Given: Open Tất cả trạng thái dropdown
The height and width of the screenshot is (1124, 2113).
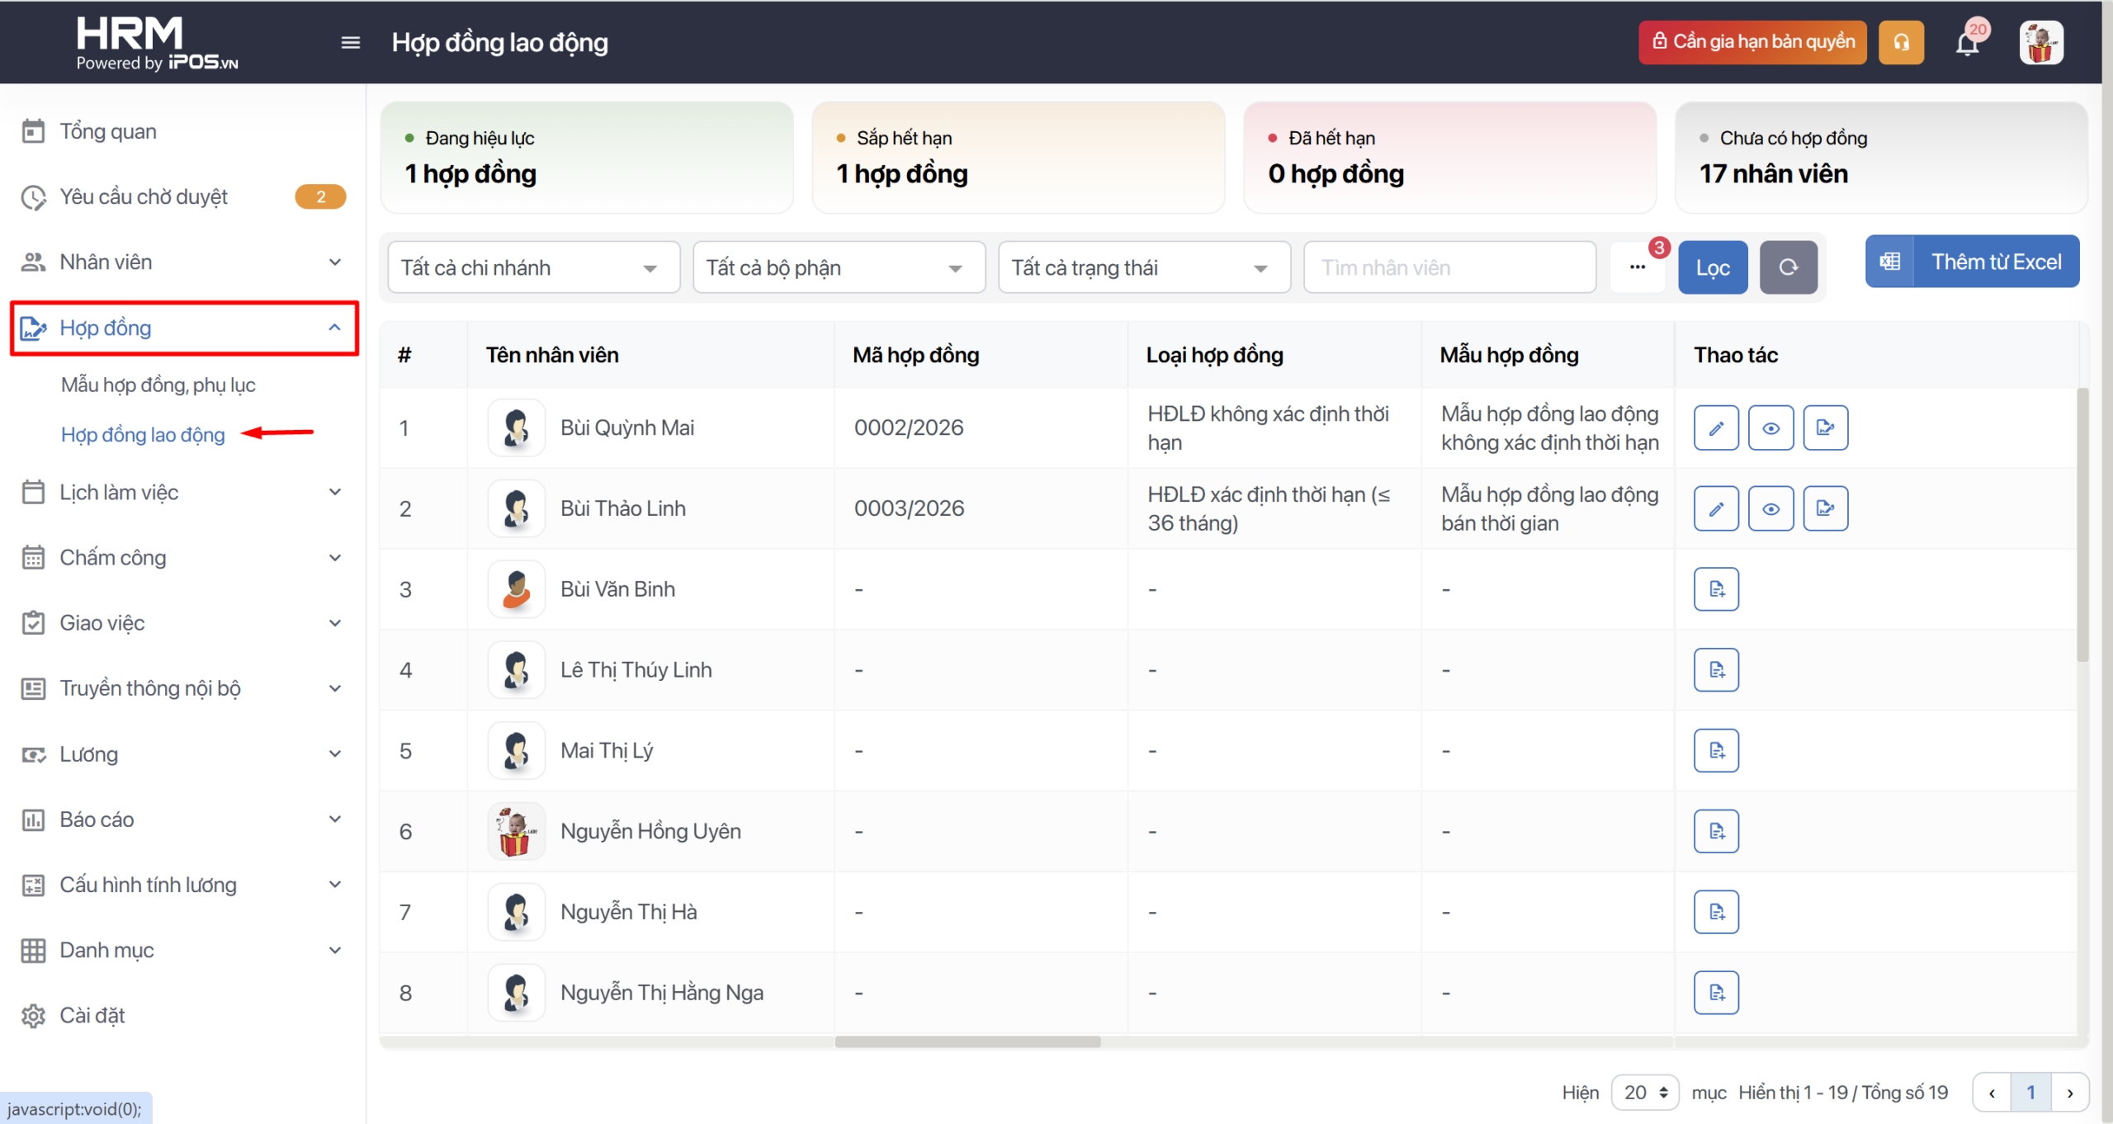Looking at the screenshot, I should coord(1143,267).
